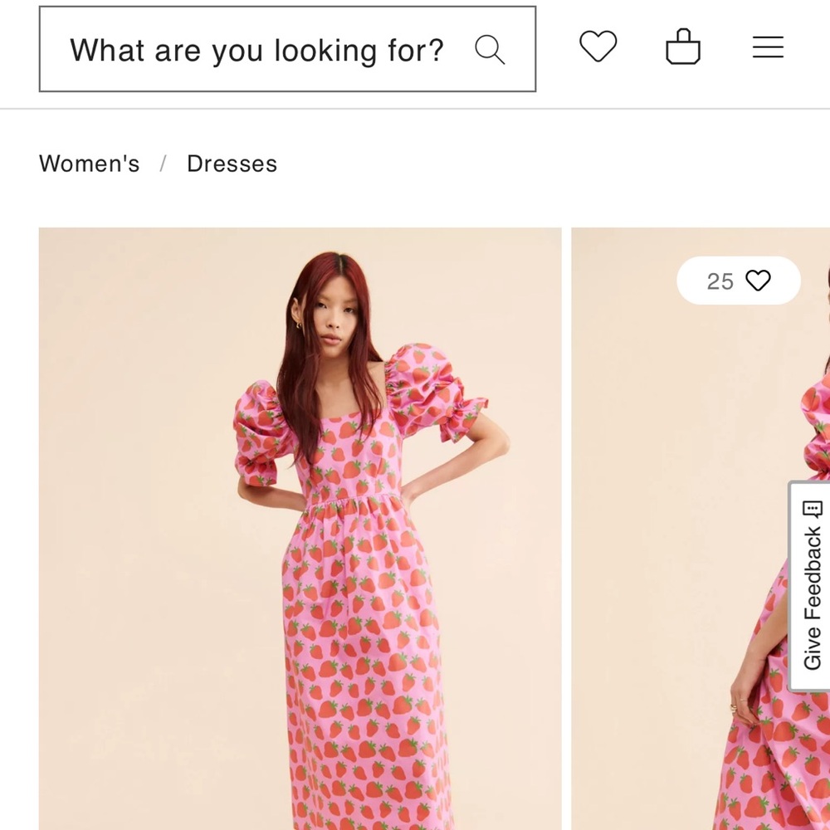View the second strawberry dress image
The height and width of the screenshot is (830, 830).
(701, 529)
